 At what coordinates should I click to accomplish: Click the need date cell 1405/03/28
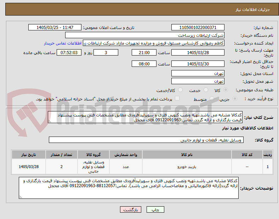point(29,167)
